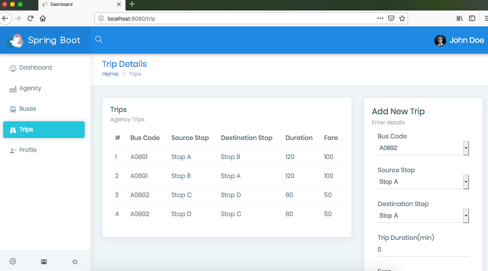Click the Spring Boot bird logo
This screenshot has height=271, width=488.
pos(15,40)
